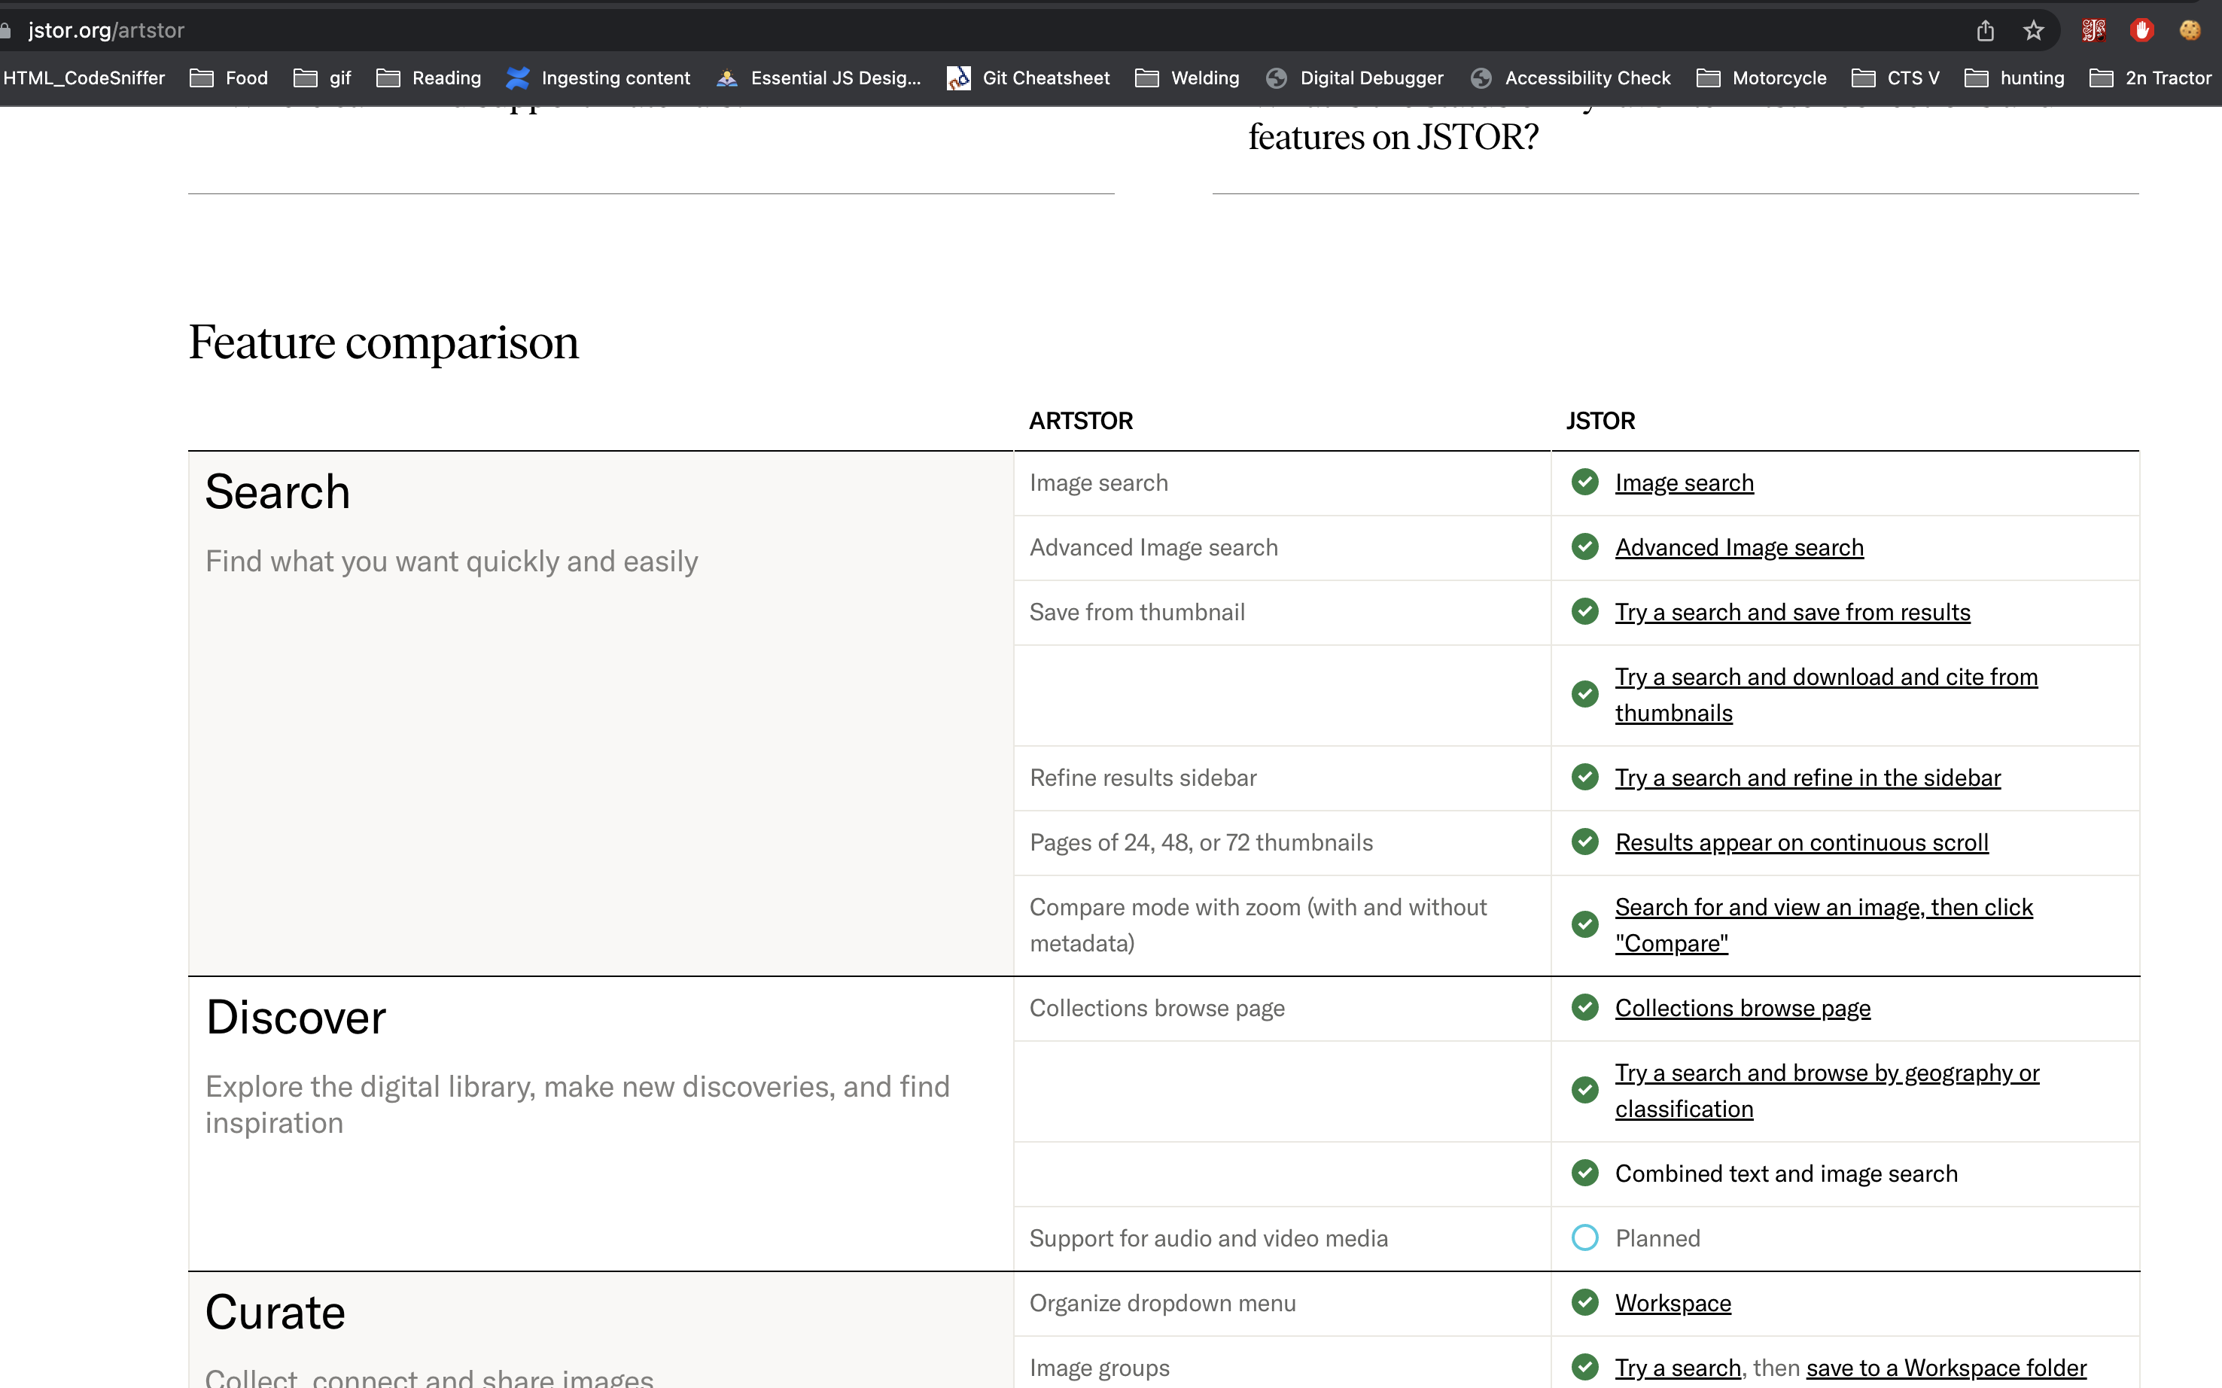Click "Find what you want quickly and easily" text
Screen dimensions: 2222x1388
(x=452, y=562)
